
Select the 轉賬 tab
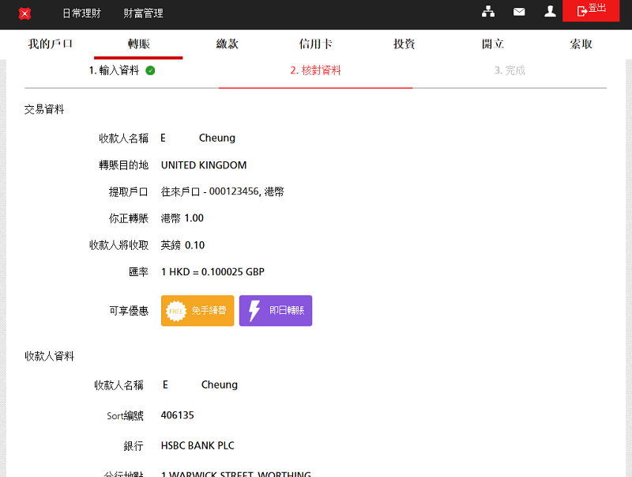coord(138,44)
